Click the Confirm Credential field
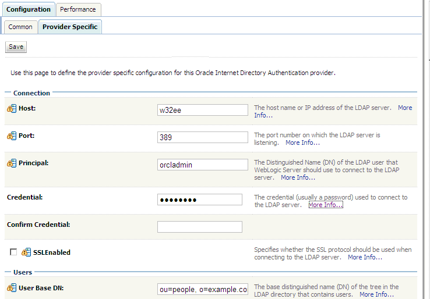 coord(199,227)
